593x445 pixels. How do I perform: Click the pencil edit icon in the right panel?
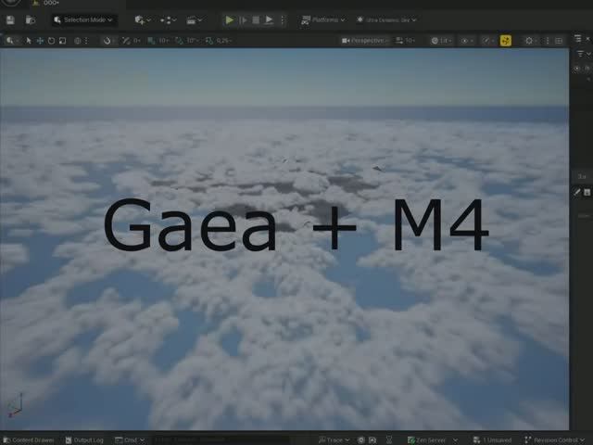click(577, 192)
